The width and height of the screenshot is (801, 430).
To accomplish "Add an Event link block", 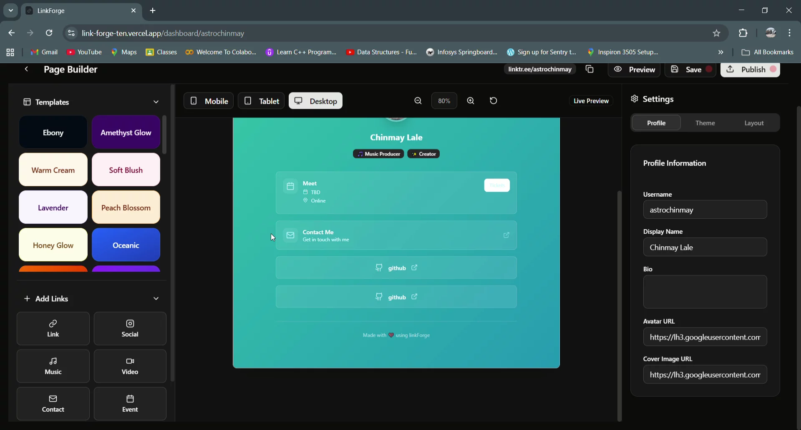I will pos(130,403).
